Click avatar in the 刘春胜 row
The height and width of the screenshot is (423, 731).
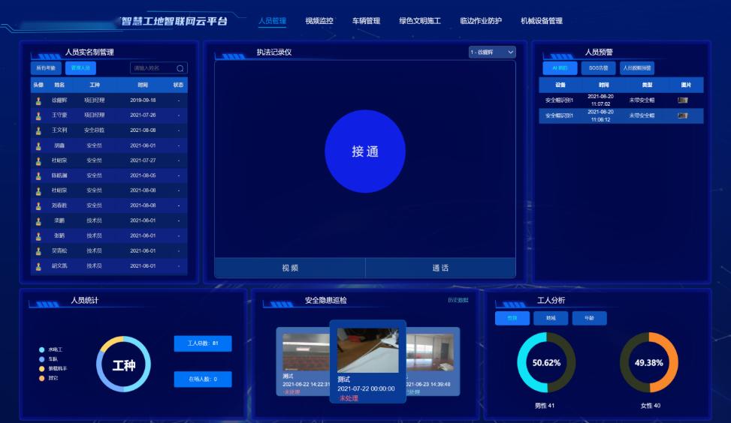point(38,205)
